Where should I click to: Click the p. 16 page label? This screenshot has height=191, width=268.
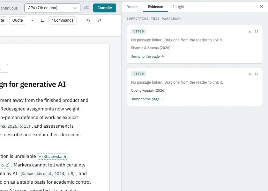[x=254, y=74]
